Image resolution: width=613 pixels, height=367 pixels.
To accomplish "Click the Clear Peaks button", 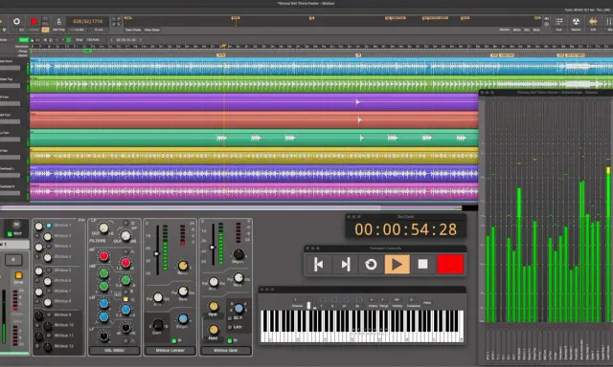I will click(133, 30).
